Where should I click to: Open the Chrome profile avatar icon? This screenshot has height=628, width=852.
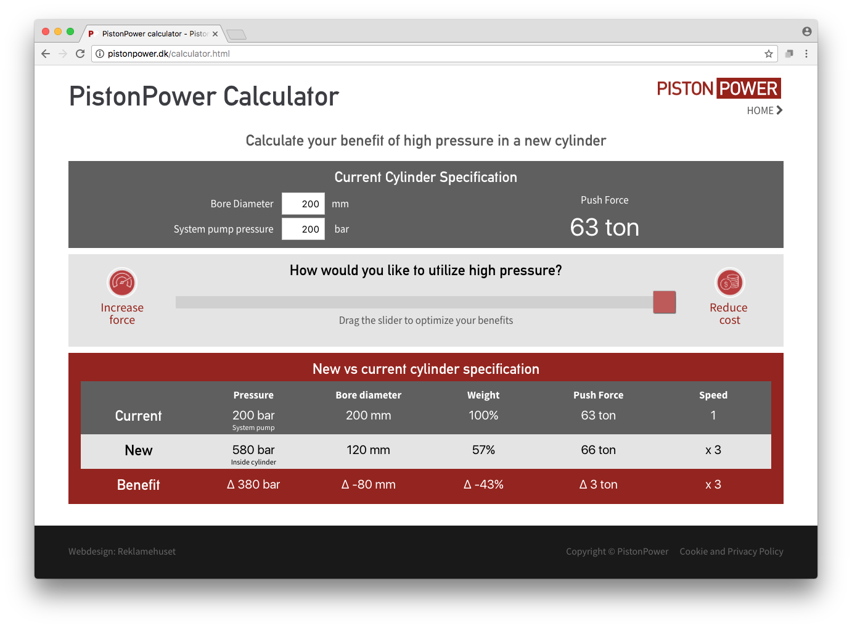pos(806,31)
